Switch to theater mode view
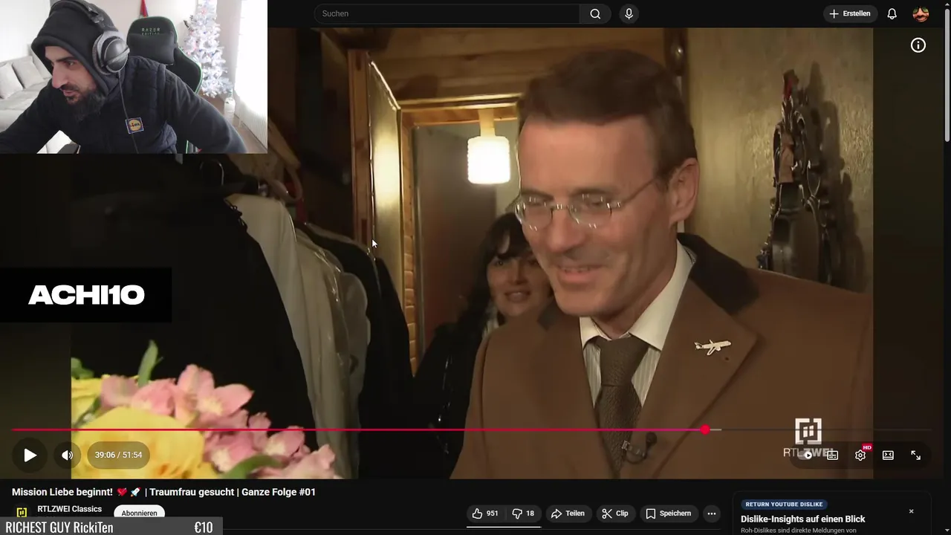This screenshot has width=951, height=535. (x=888, y=455)
